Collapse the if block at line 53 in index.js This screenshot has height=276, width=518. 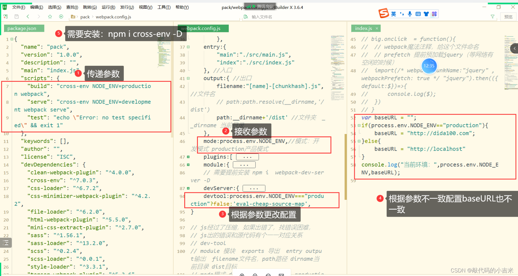pos(359,125)
